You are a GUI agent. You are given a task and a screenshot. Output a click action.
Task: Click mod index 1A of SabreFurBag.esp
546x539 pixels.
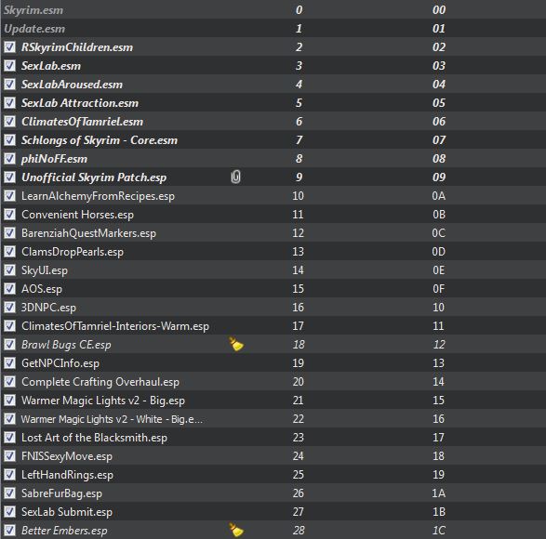[439, 493]
